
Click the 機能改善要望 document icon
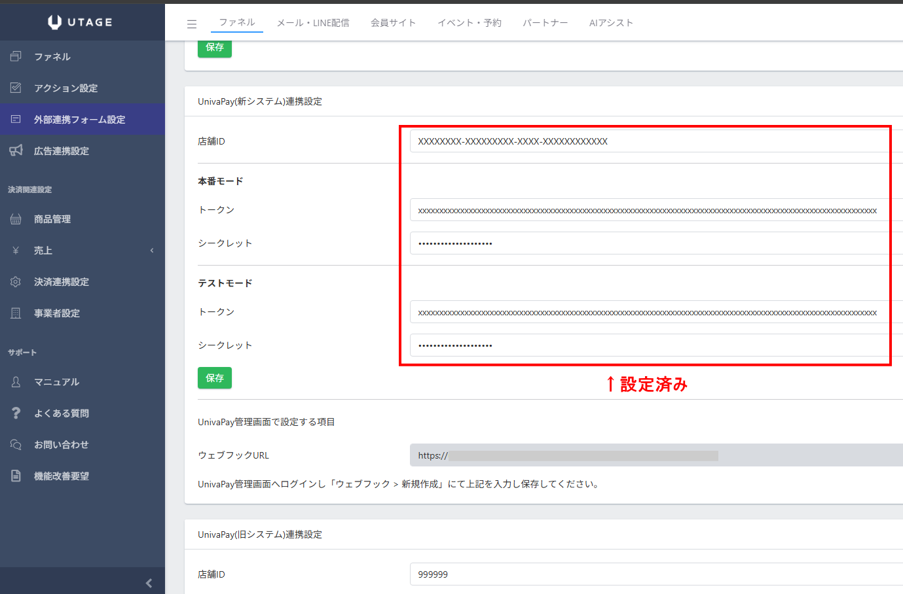tap(16, 476)
